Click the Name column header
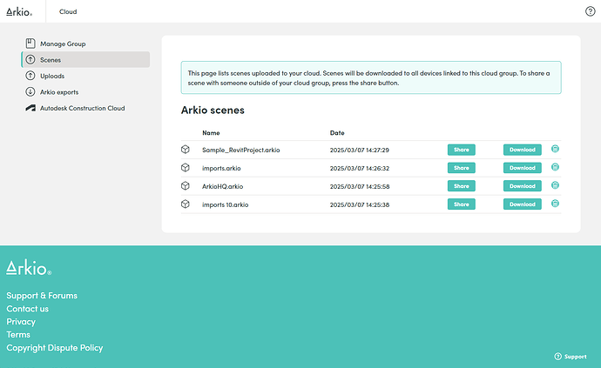The height and width of the screenshot is (368, 601). point(211,133)
